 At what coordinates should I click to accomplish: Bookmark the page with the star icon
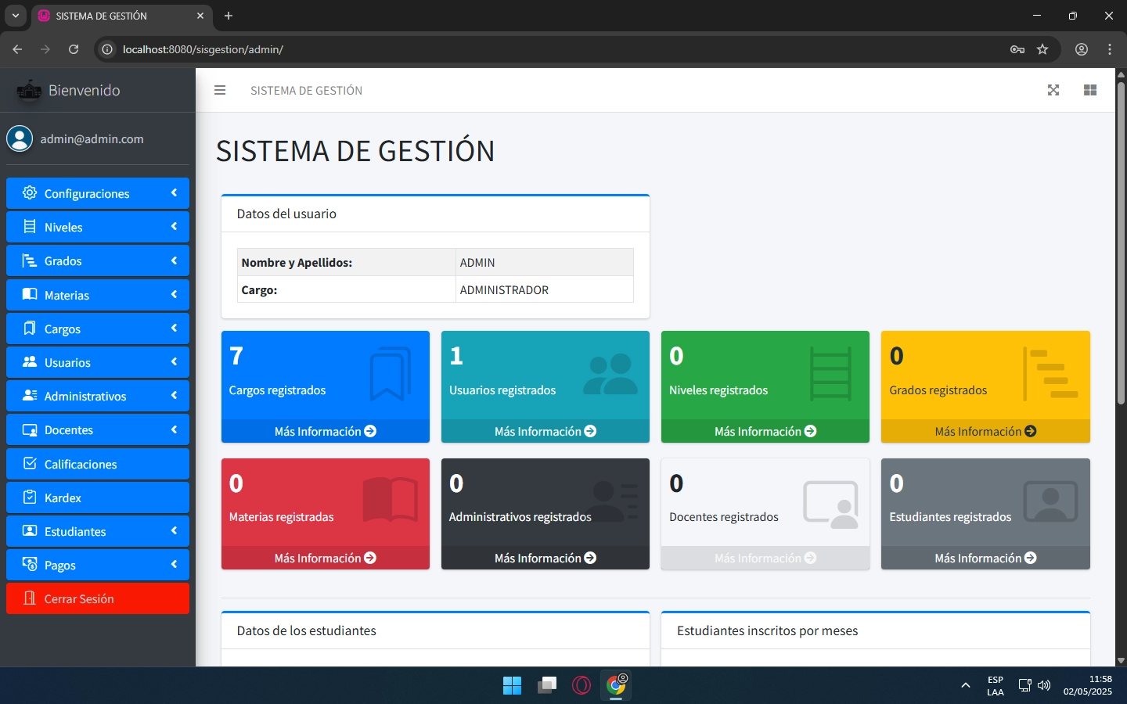point(1042,49)
